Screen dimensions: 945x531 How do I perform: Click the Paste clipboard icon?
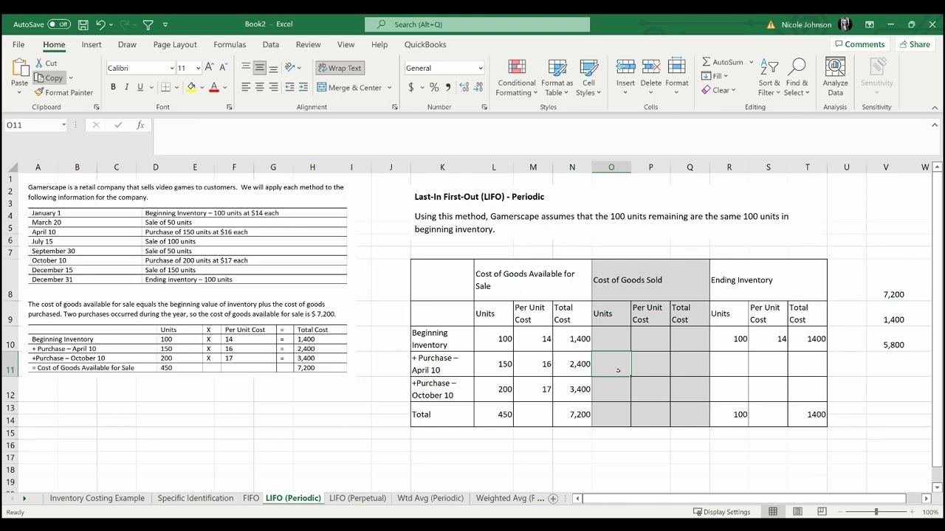[20, 68]
